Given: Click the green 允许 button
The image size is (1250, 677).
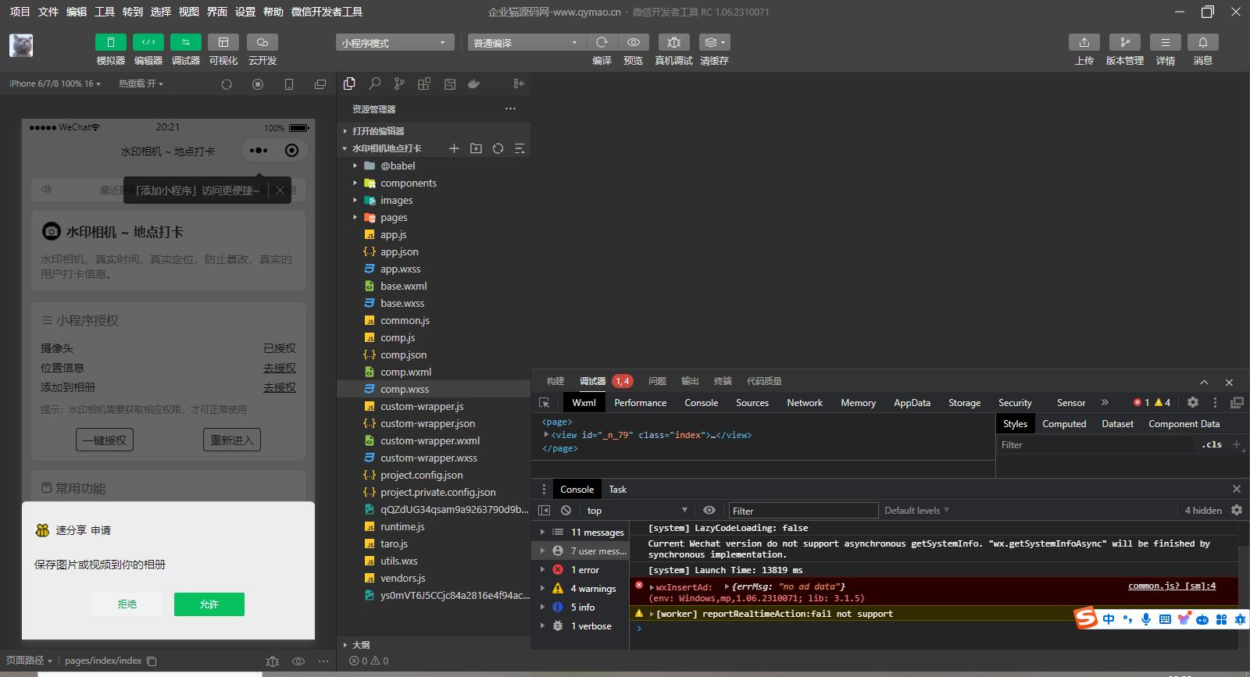Looking at the screenshot, I should [209, 604].
